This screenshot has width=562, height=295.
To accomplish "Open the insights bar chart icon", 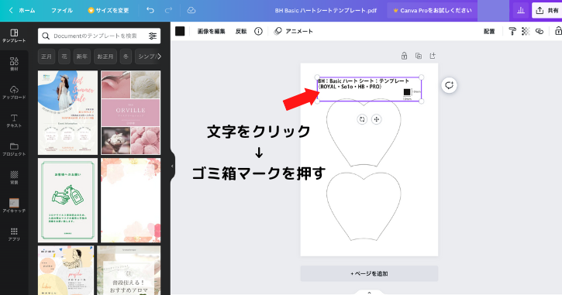I will click(x=520, y=10).
